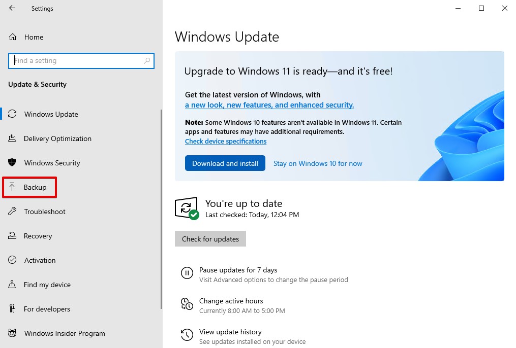Open the Check device specifications link

[x=226, y=142]
